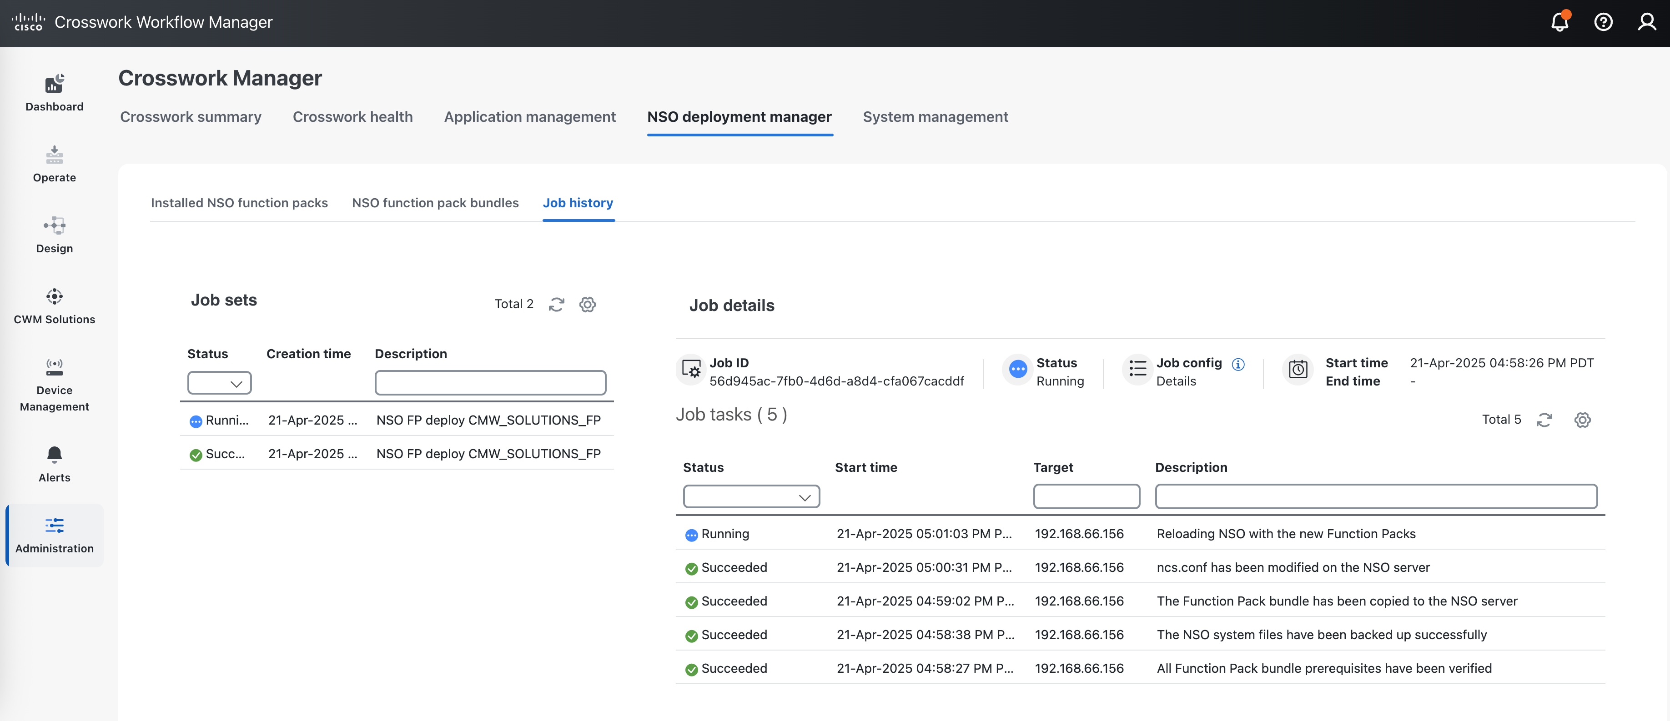Open the Design sidebar section
The height and width of the screenshot is (721, 1670).
55,235
